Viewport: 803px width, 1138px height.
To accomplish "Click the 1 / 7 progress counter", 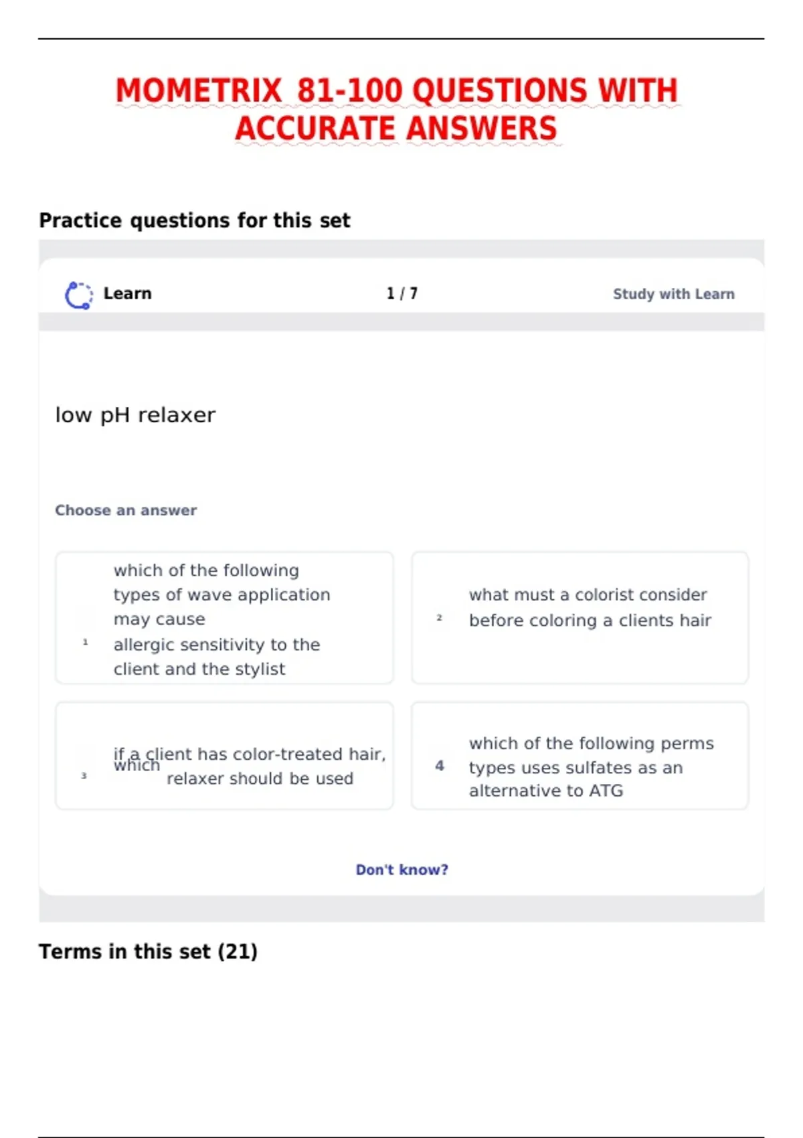I will point(401,294).
